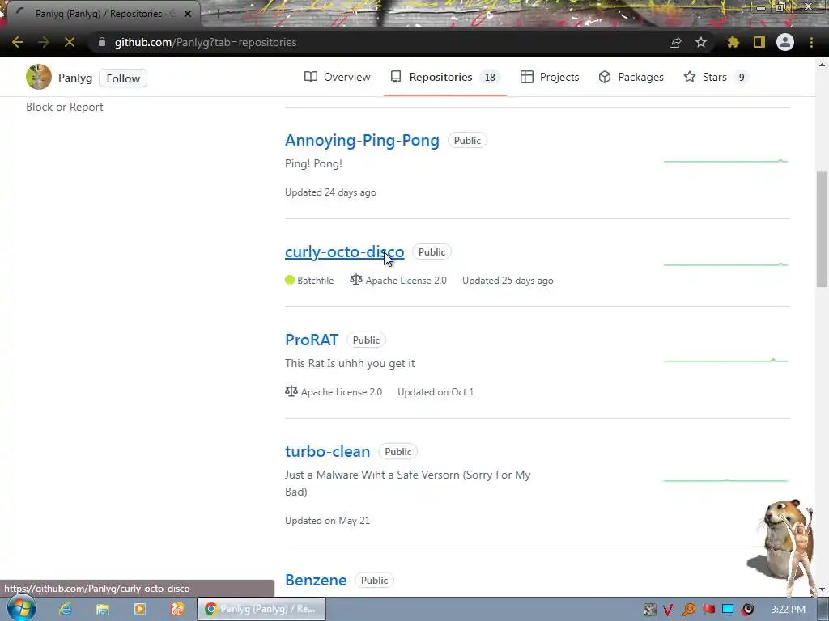Click the forward navigation arrow
The height and width of the screenshot is (621, 829).
(44, 42)
